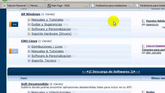Open the Reglas last post link
Viewport: 165px width, 93px height.
(150, 92)
